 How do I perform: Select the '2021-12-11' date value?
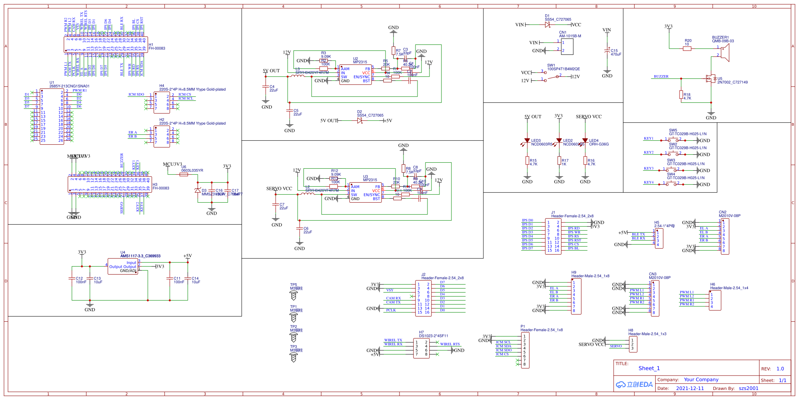pyautogui.click(x=690, y=388)
